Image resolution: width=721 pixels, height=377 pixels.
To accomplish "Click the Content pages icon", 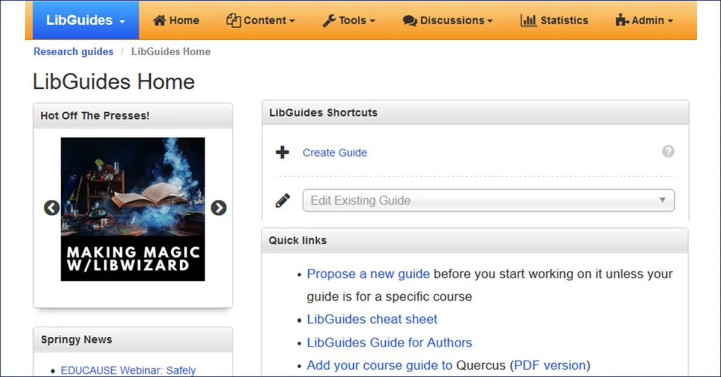I will click(235, 20).
